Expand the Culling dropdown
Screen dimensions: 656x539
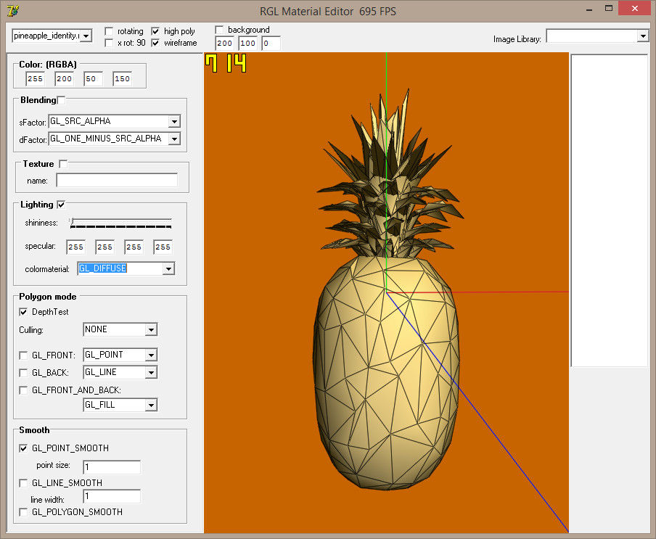pyautogui.click(x=151, y=330)
